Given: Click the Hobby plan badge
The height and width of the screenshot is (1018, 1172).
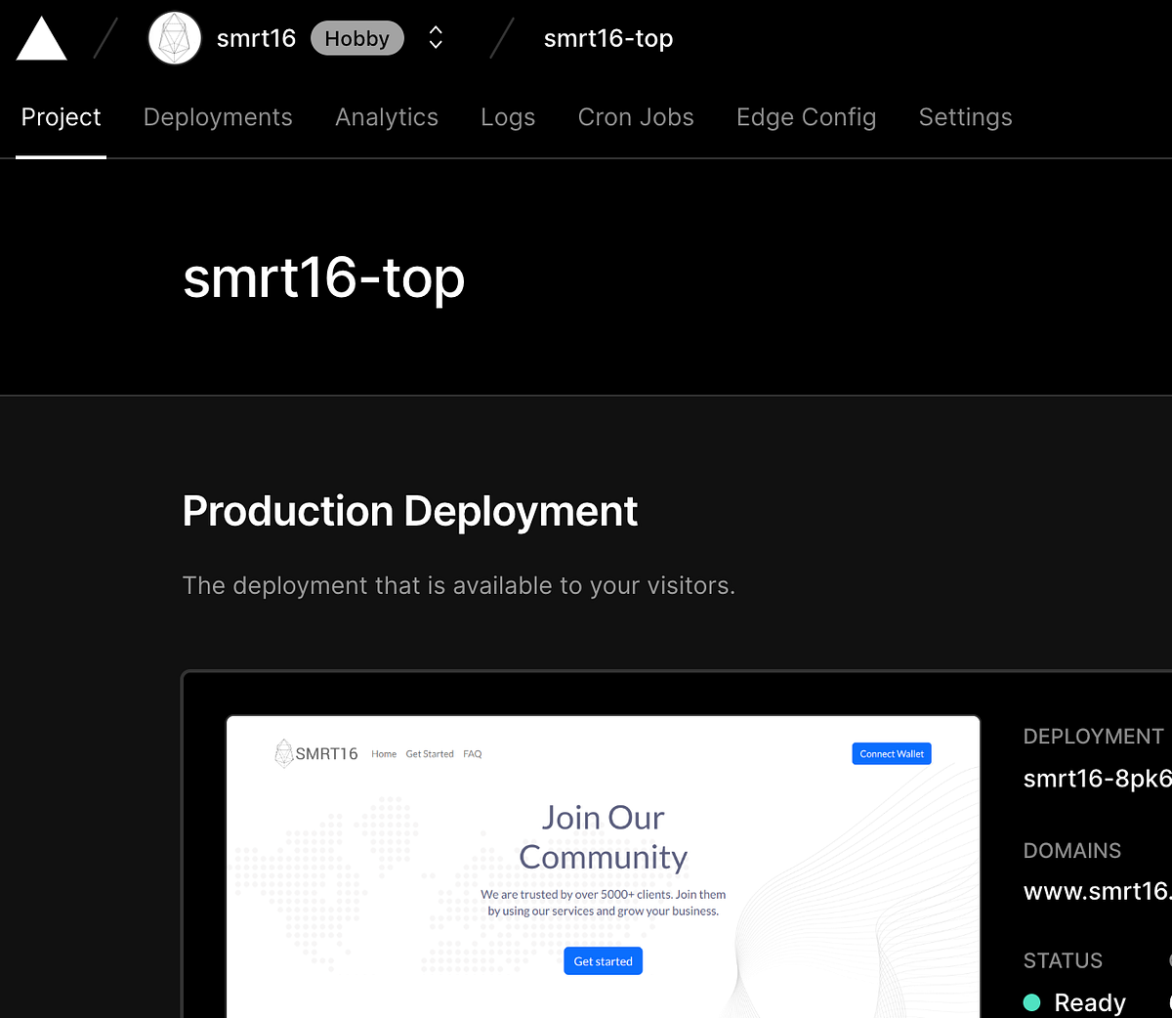Looking at the screenshot, I should point(356,38).
